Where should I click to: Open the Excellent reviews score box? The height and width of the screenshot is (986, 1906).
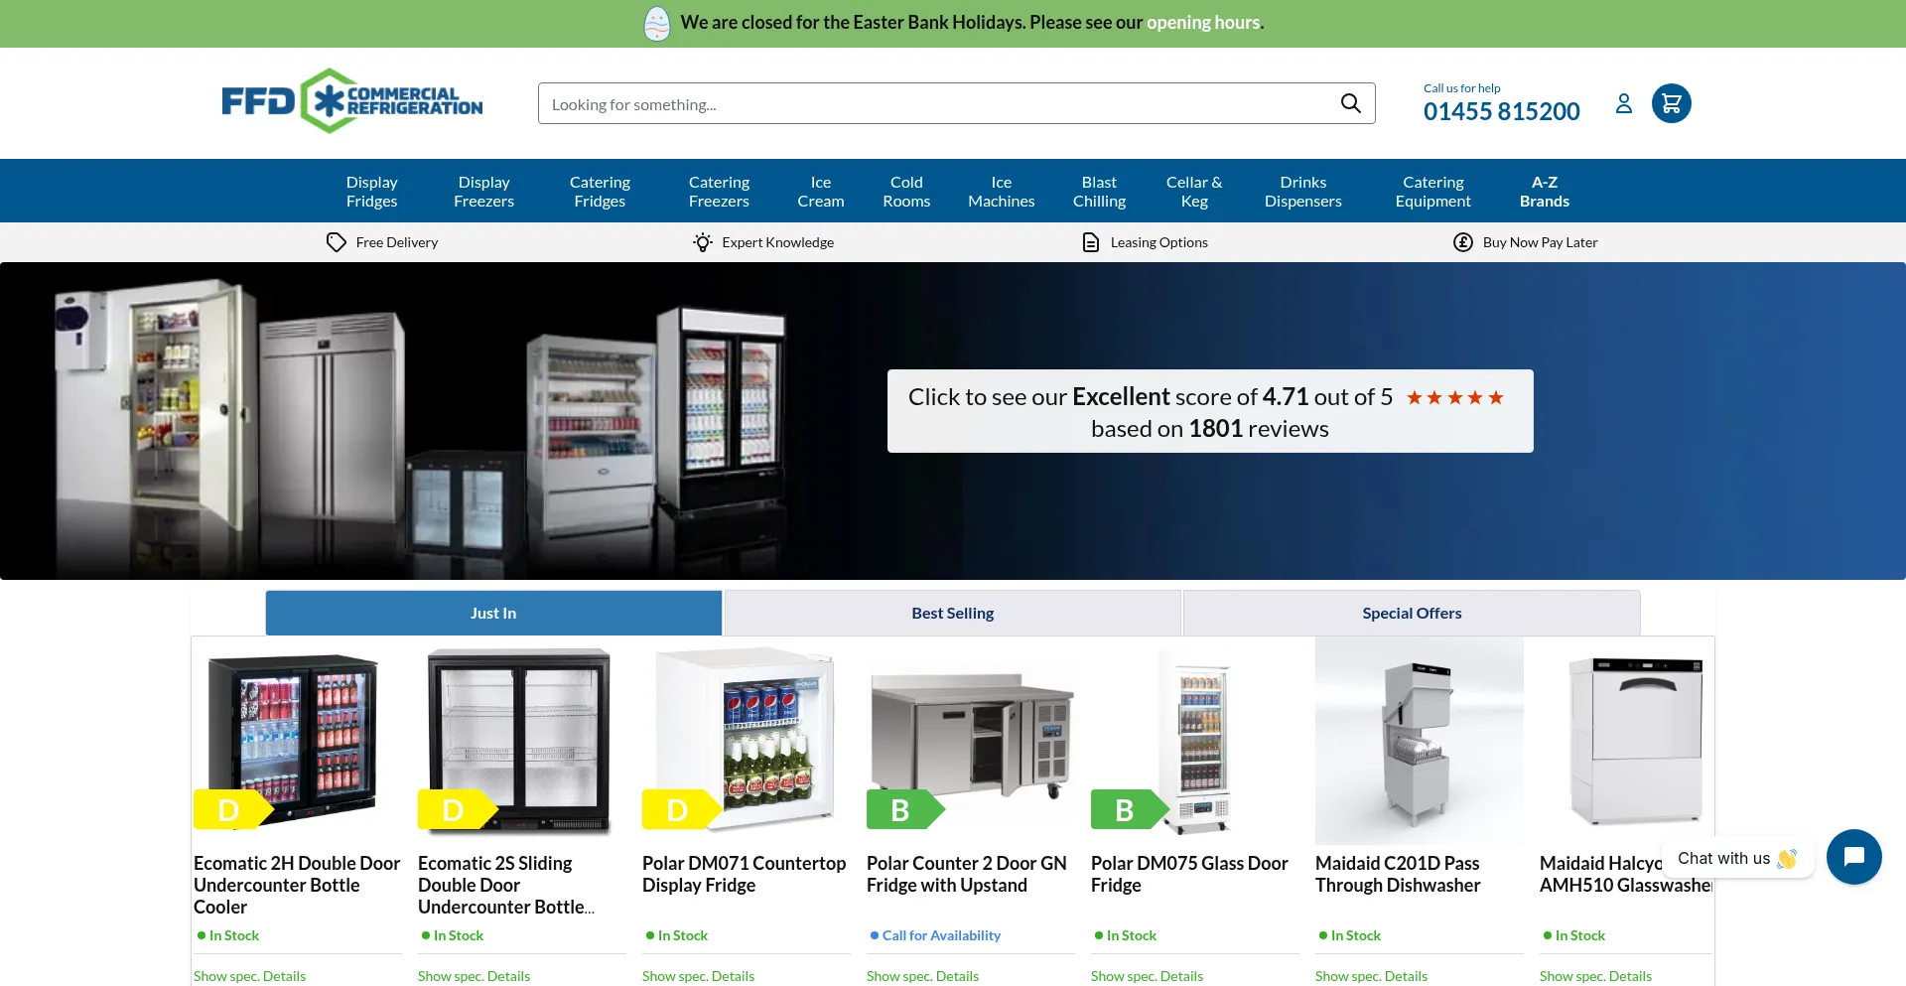coord(1210,411)
